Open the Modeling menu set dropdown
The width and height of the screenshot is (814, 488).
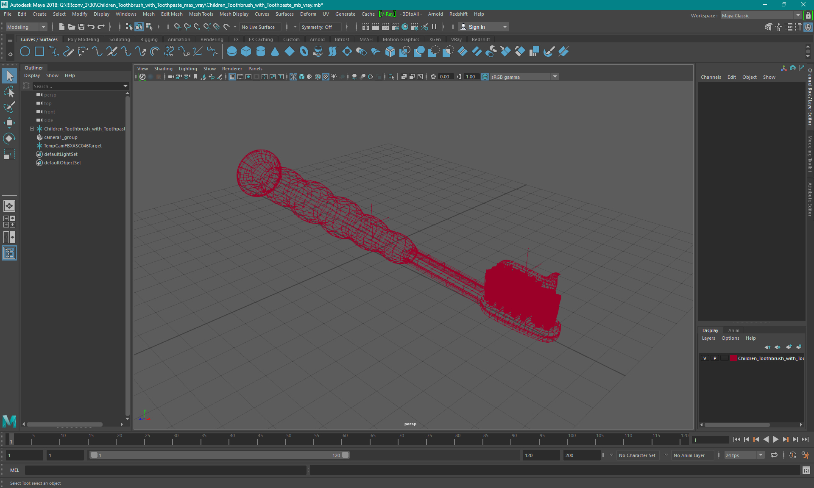click(x=26, y=27)
